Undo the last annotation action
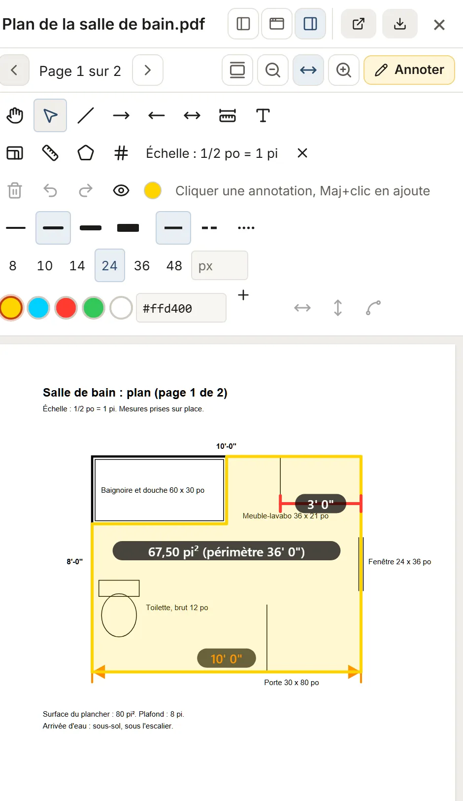 (50, 190)
